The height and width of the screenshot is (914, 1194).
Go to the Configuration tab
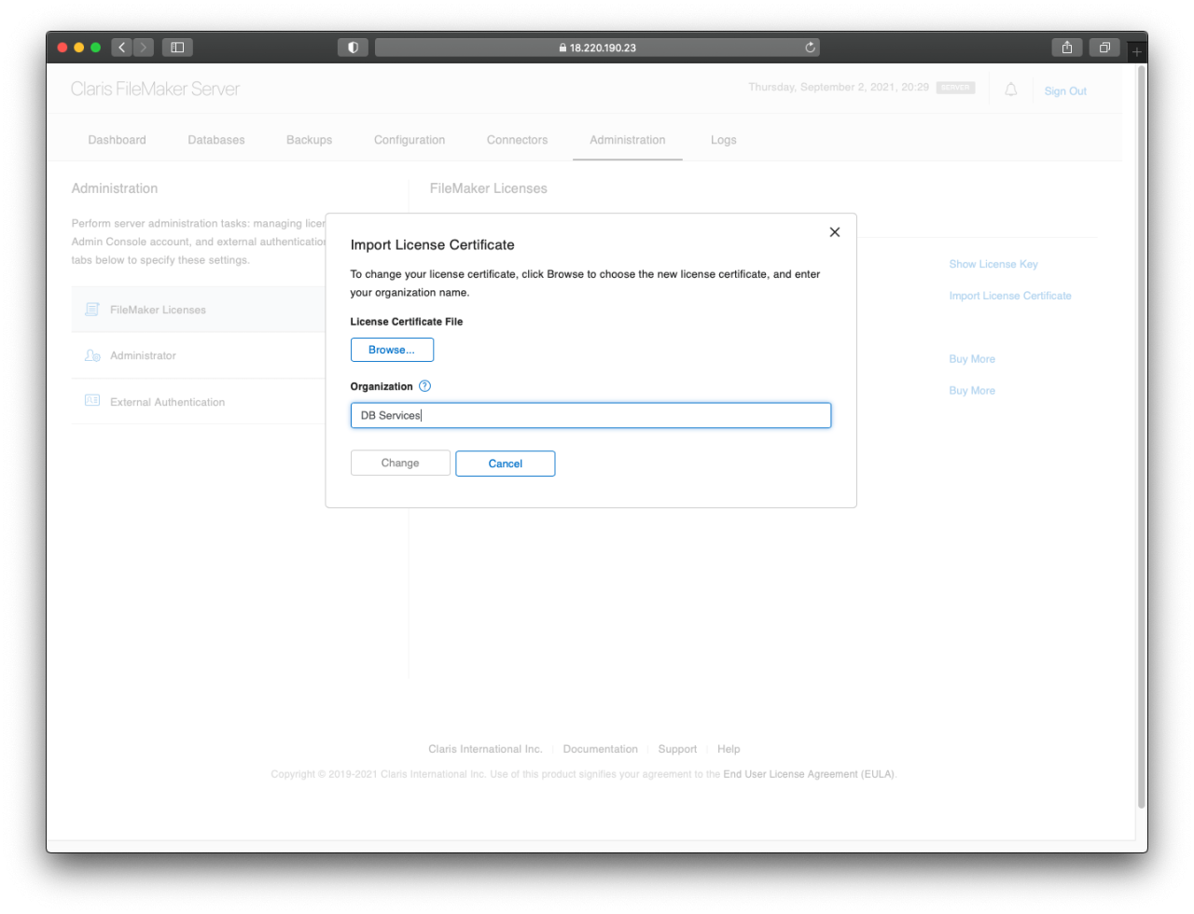(410, 140)
